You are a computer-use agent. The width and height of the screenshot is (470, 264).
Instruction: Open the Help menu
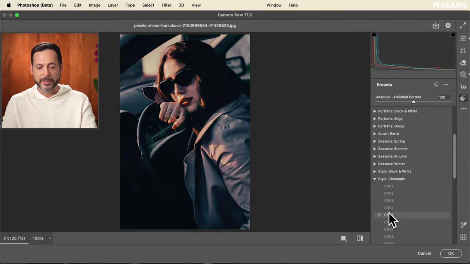pyautogui.click(x=293, y=5)
